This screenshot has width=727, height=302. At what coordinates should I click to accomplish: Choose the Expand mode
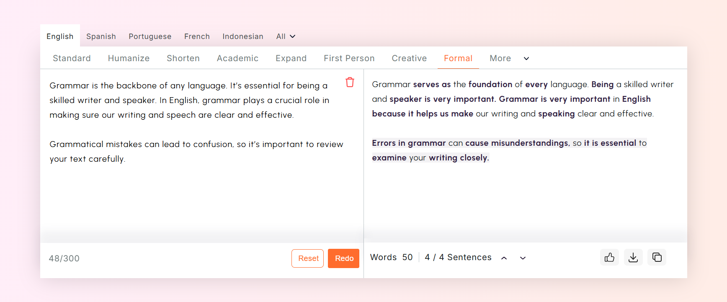(x=291, y=58)
